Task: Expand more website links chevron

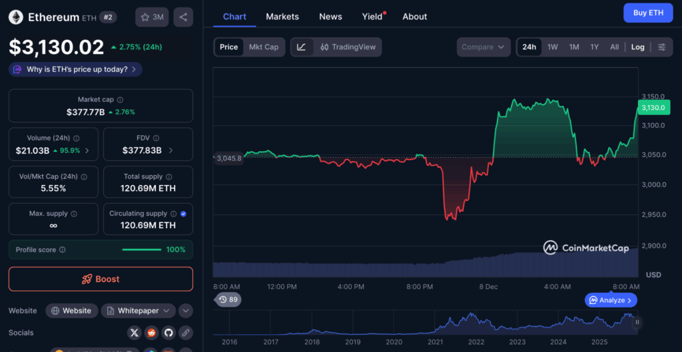Action: (x=186, y=311)
